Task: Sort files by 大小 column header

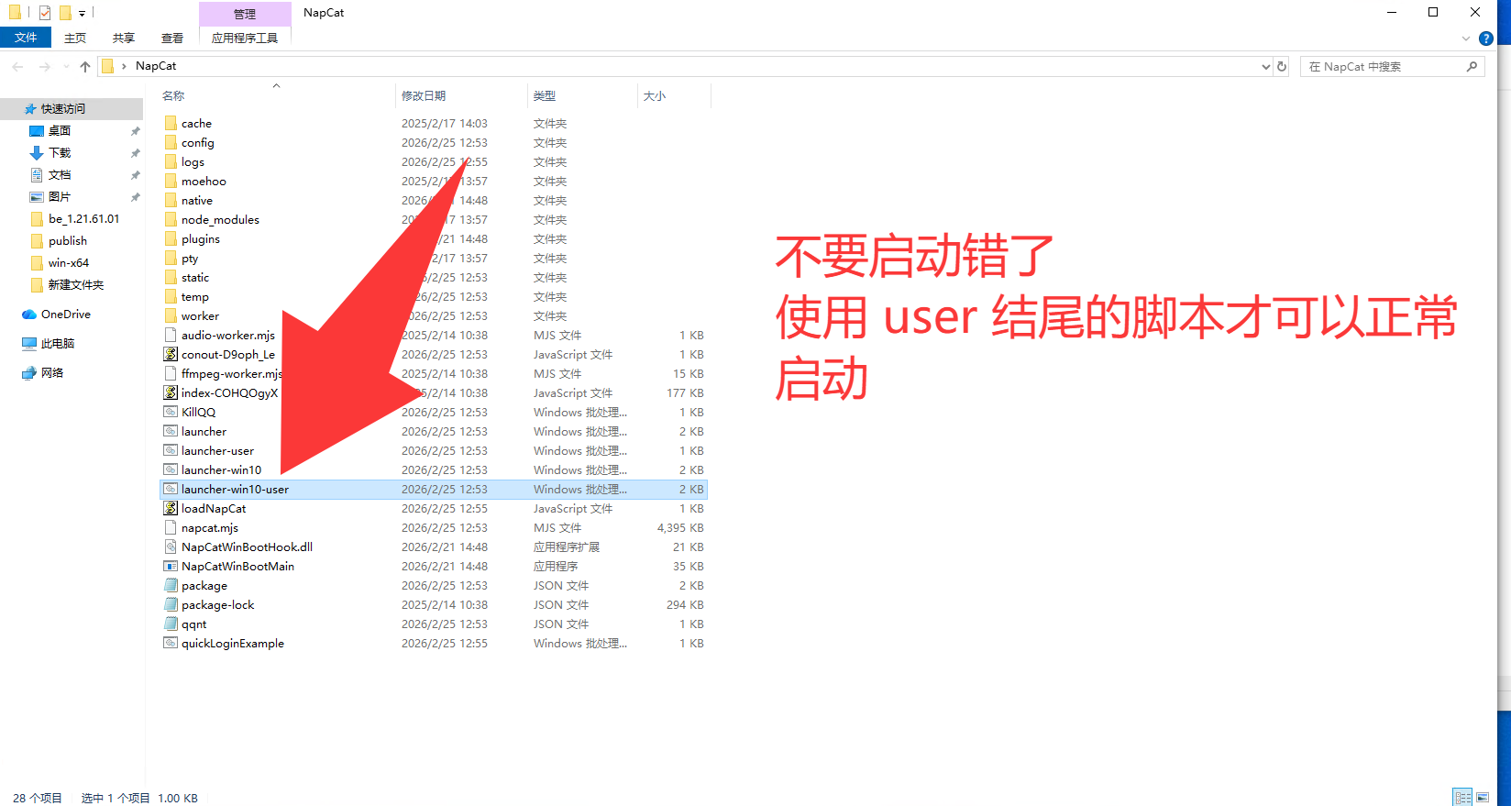Action: pyautogui.click(x=655, y=95)
